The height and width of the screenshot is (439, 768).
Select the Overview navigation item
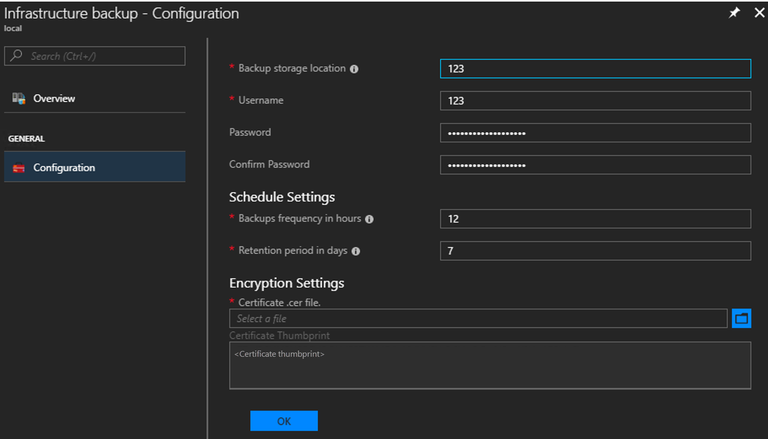click(x=54, y=98)
